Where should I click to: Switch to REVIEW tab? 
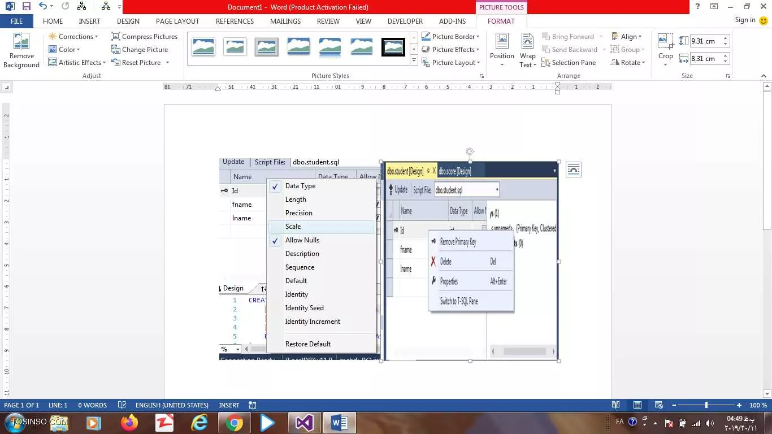tap(328, 21)
